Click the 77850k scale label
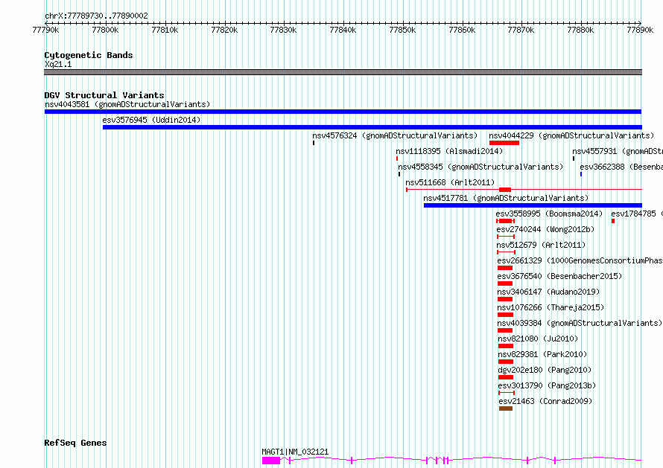This screenshot has width=663, height=468. (x=402, y=31)
